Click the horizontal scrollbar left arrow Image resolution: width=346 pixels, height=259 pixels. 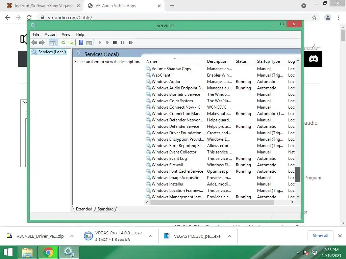pos(147,202)
